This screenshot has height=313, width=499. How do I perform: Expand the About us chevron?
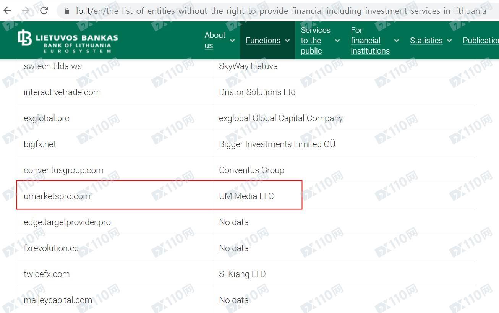tap(232, 41)
